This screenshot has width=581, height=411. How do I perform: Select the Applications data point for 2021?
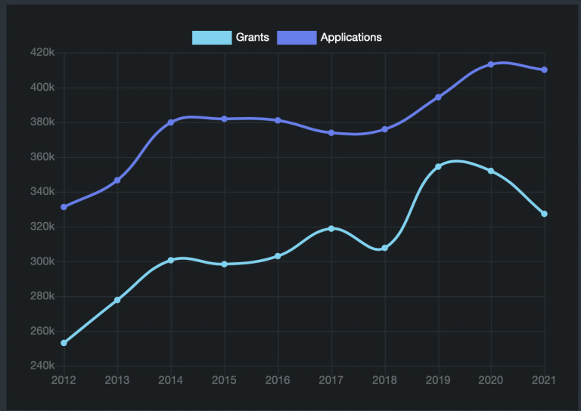[545, 70]
